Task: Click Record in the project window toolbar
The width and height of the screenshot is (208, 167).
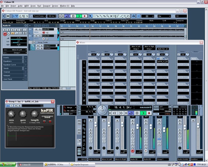Action: [85, 16]
